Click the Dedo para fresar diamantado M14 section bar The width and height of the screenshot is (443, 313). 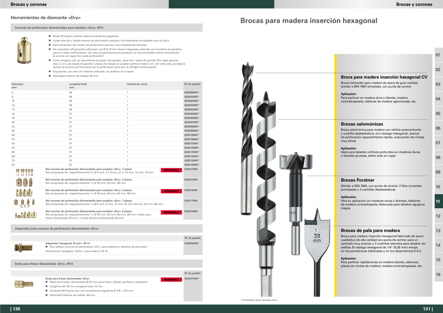click(x=106, y=264)
